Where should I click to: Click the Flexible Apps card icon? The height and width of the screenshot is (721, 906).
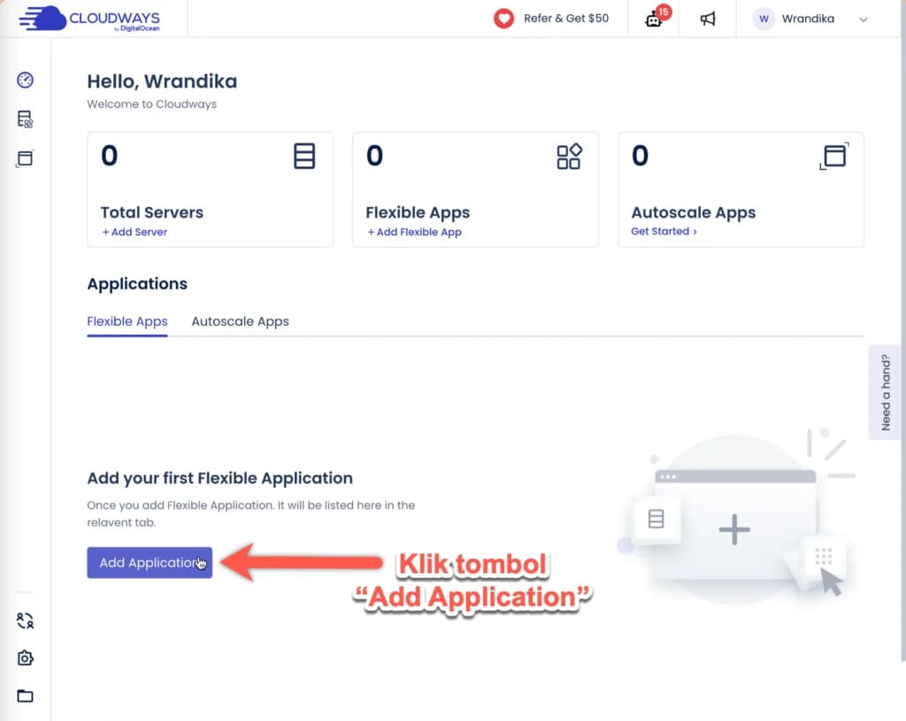pyautogui.click(x=570, y=156)
